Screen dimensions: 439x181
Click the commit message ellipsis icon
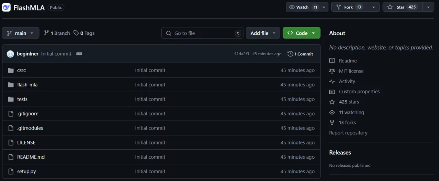pos(79,54)
